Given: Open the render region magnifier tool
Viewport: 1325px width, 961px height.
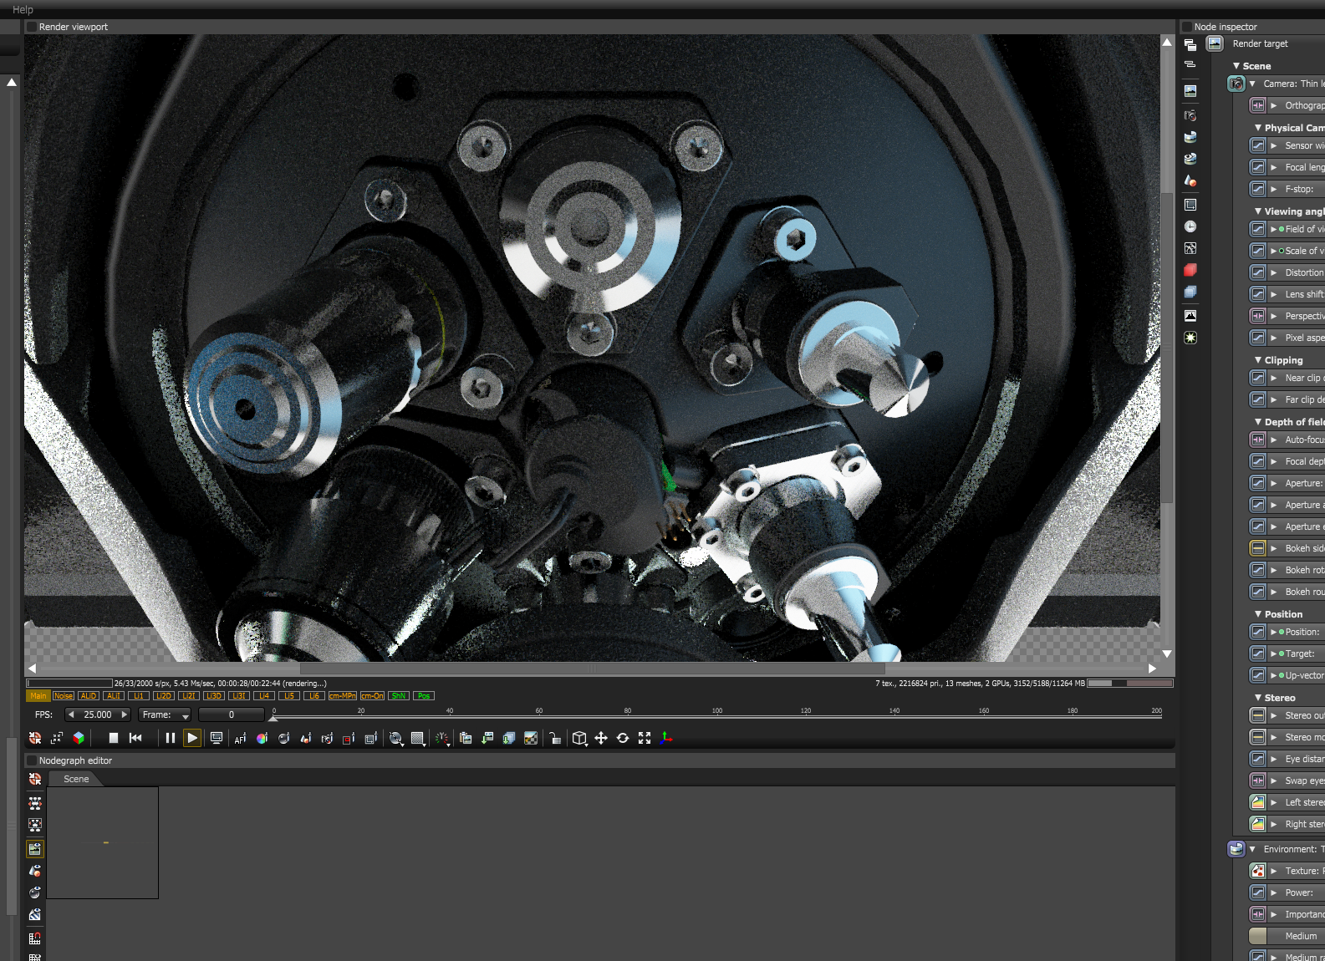Looking at the screenshot, I should [396, 738].
